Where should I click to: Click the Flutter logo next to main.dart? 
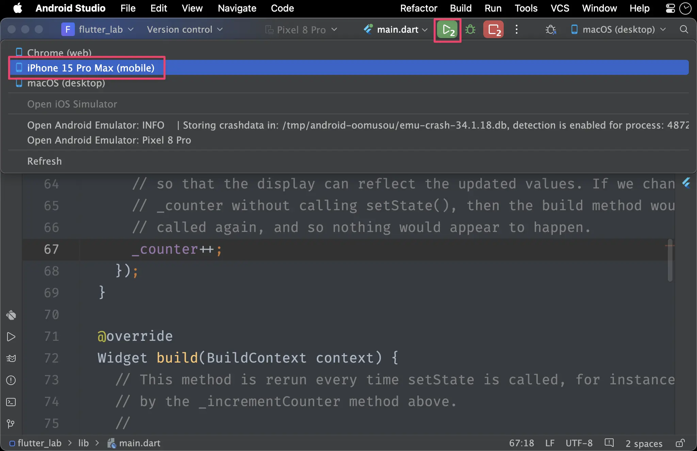(368, 30)
